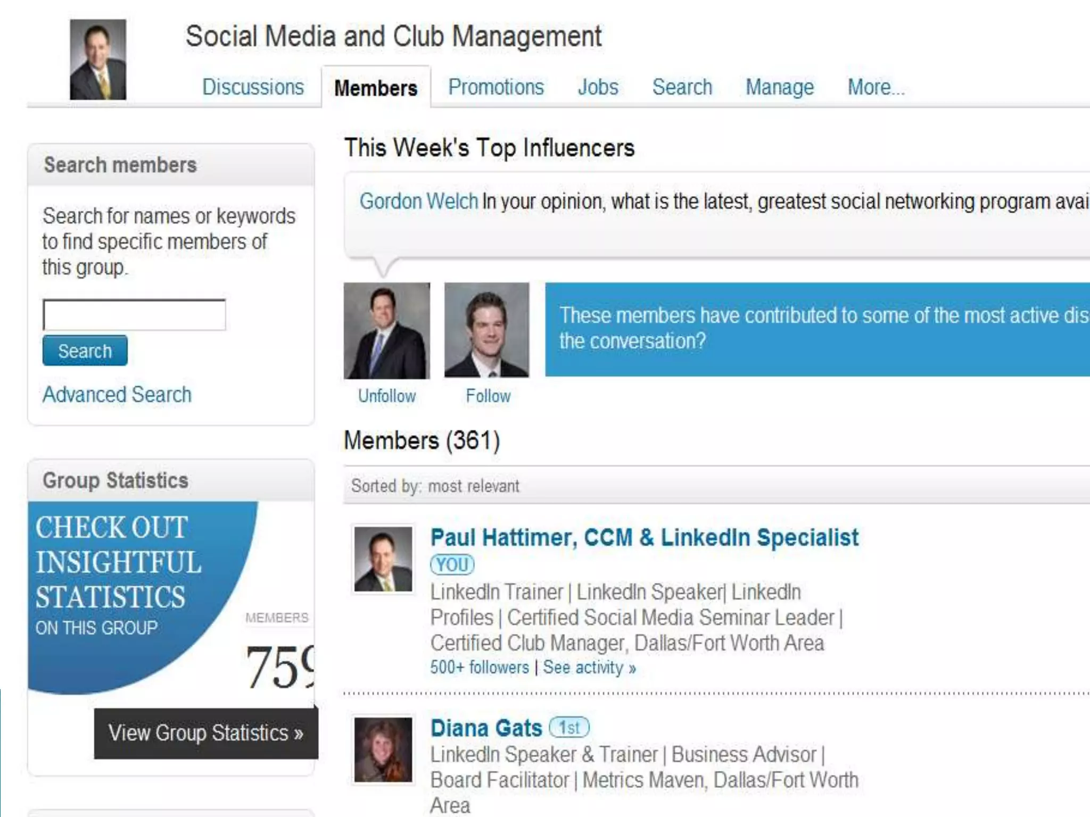Click the See activity » link
The width and height of the screenshot is (1090, 817).
[x=589, y=668]
